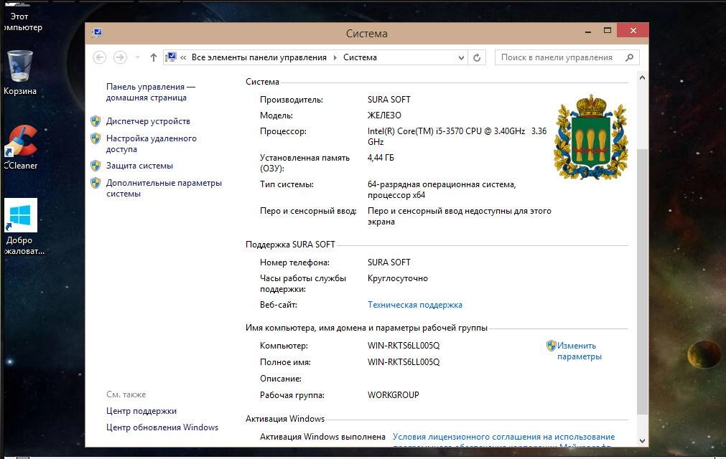Click shield icon beside Настройка удаленного доступа
This screenshot has width=726, height=459.
pos(96,138)
